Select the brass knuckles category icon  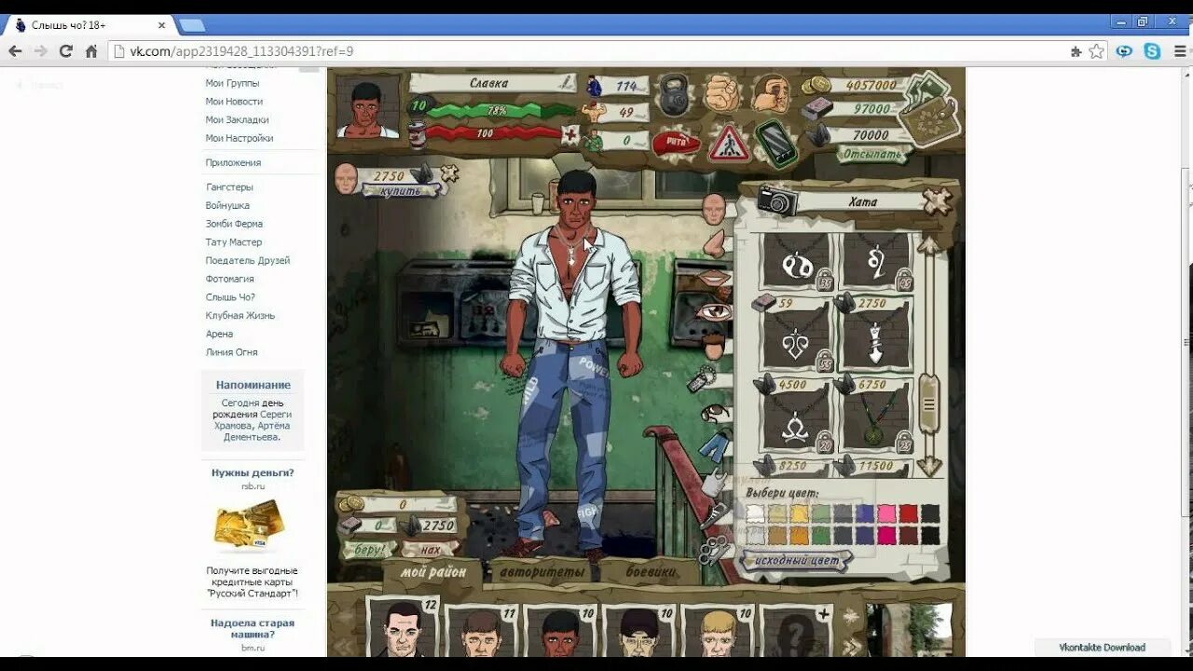point(715,549)
